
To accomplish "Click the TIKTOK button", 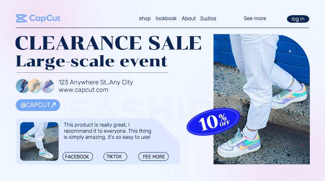I will (115, 156).
